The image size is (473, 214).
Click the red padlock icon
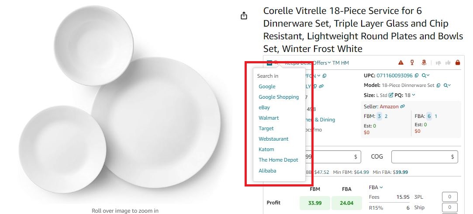457,63
